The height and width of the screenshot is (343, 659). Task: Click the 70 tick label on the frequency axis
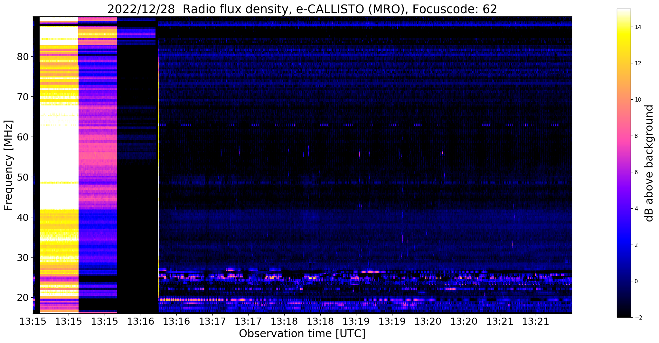pos(23,97)
